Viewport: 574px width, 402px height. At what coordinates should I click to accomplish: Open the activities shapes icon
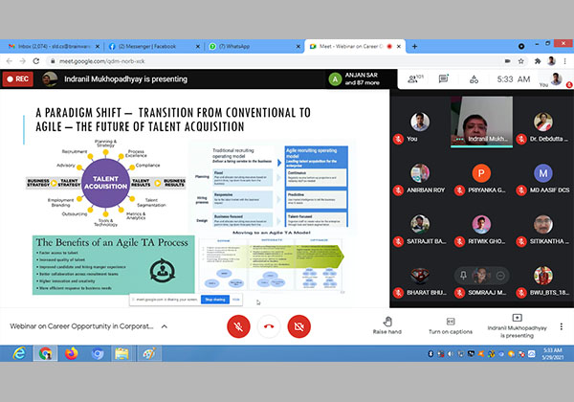[473, 78]
